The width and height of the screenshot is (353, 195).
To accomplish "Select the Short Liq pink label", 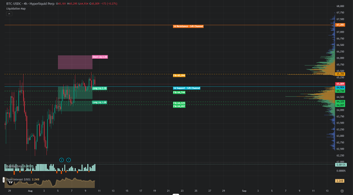I will (100, 57).
